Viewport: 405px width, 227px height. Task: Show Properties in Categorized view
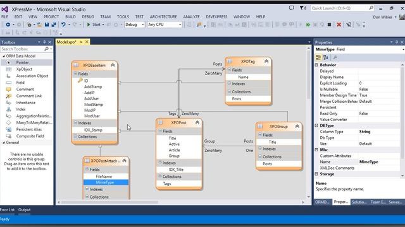coord(318,57)
